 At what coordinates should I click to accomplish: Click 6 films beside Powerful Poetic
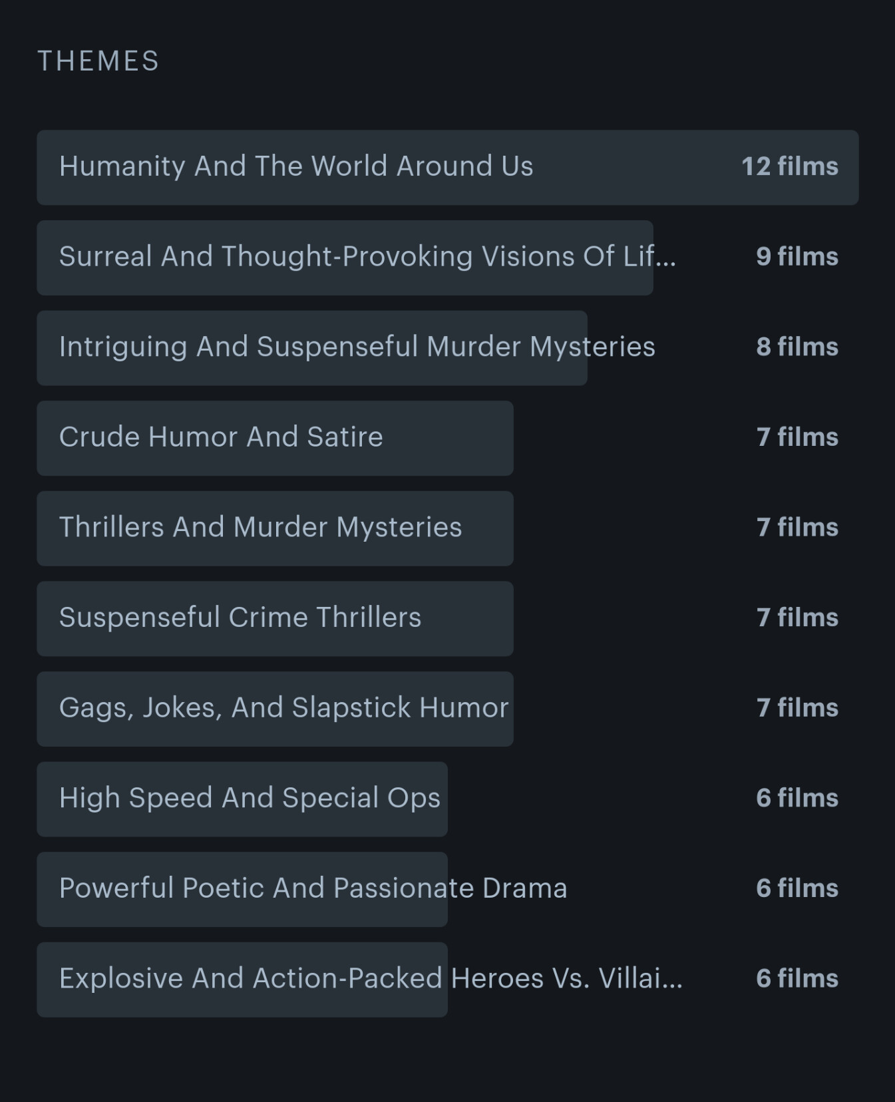pos(797,888)
